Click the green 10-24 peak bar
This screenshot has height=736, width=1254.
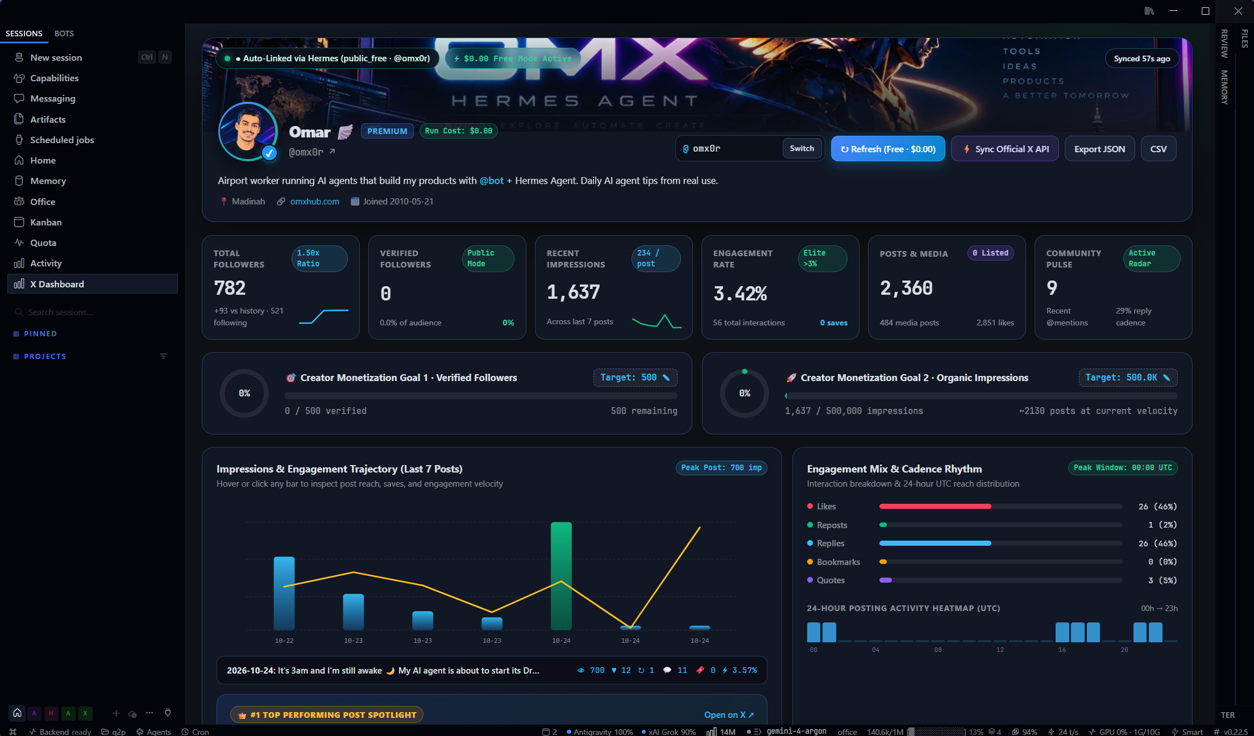(x=561, y=576)
